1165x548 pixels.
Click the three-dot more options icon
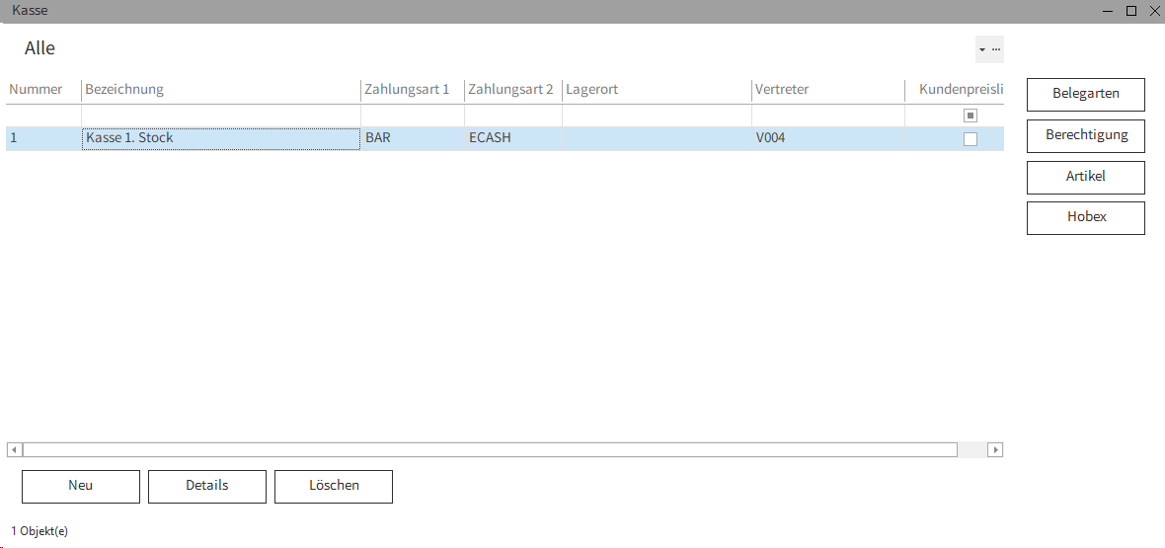tap(996, 49)
